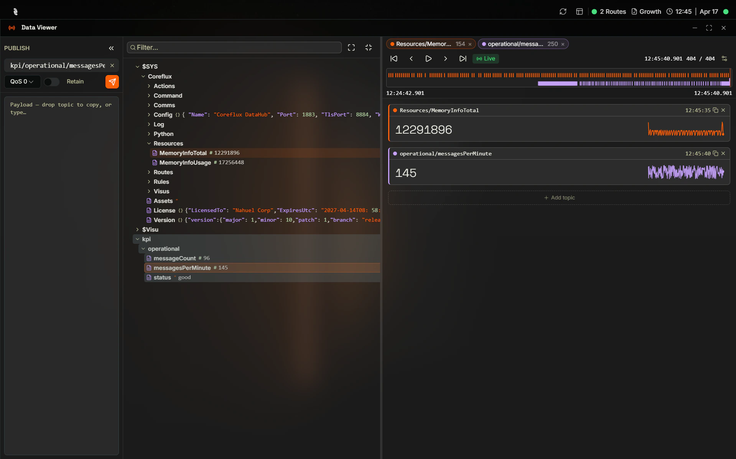The width and height of the screenshot is (736, 459).
Task: Toggle the Retain switch in the Publish panel
Action: [51, 82]
